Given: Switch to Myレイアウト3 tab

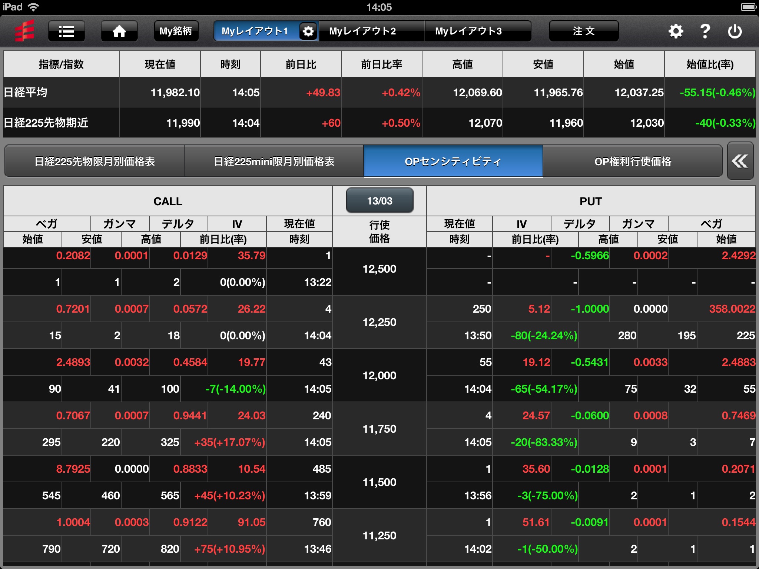Looking at the screenshot, I should pos(477,31).
